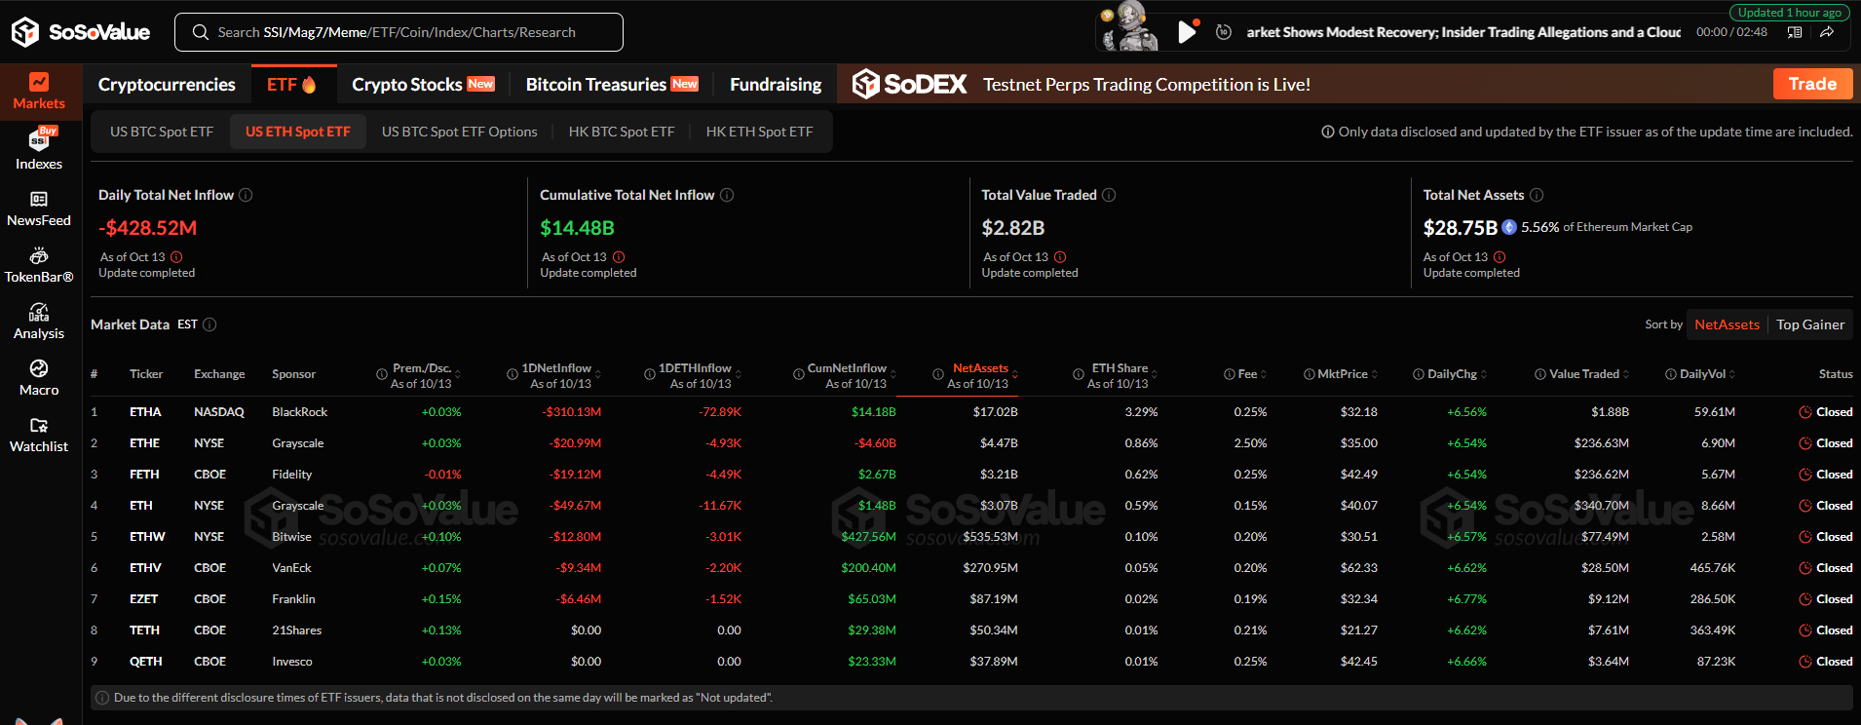Go to the Macro sidebar section
1861x725 pixels.
[x=39, y=377]
